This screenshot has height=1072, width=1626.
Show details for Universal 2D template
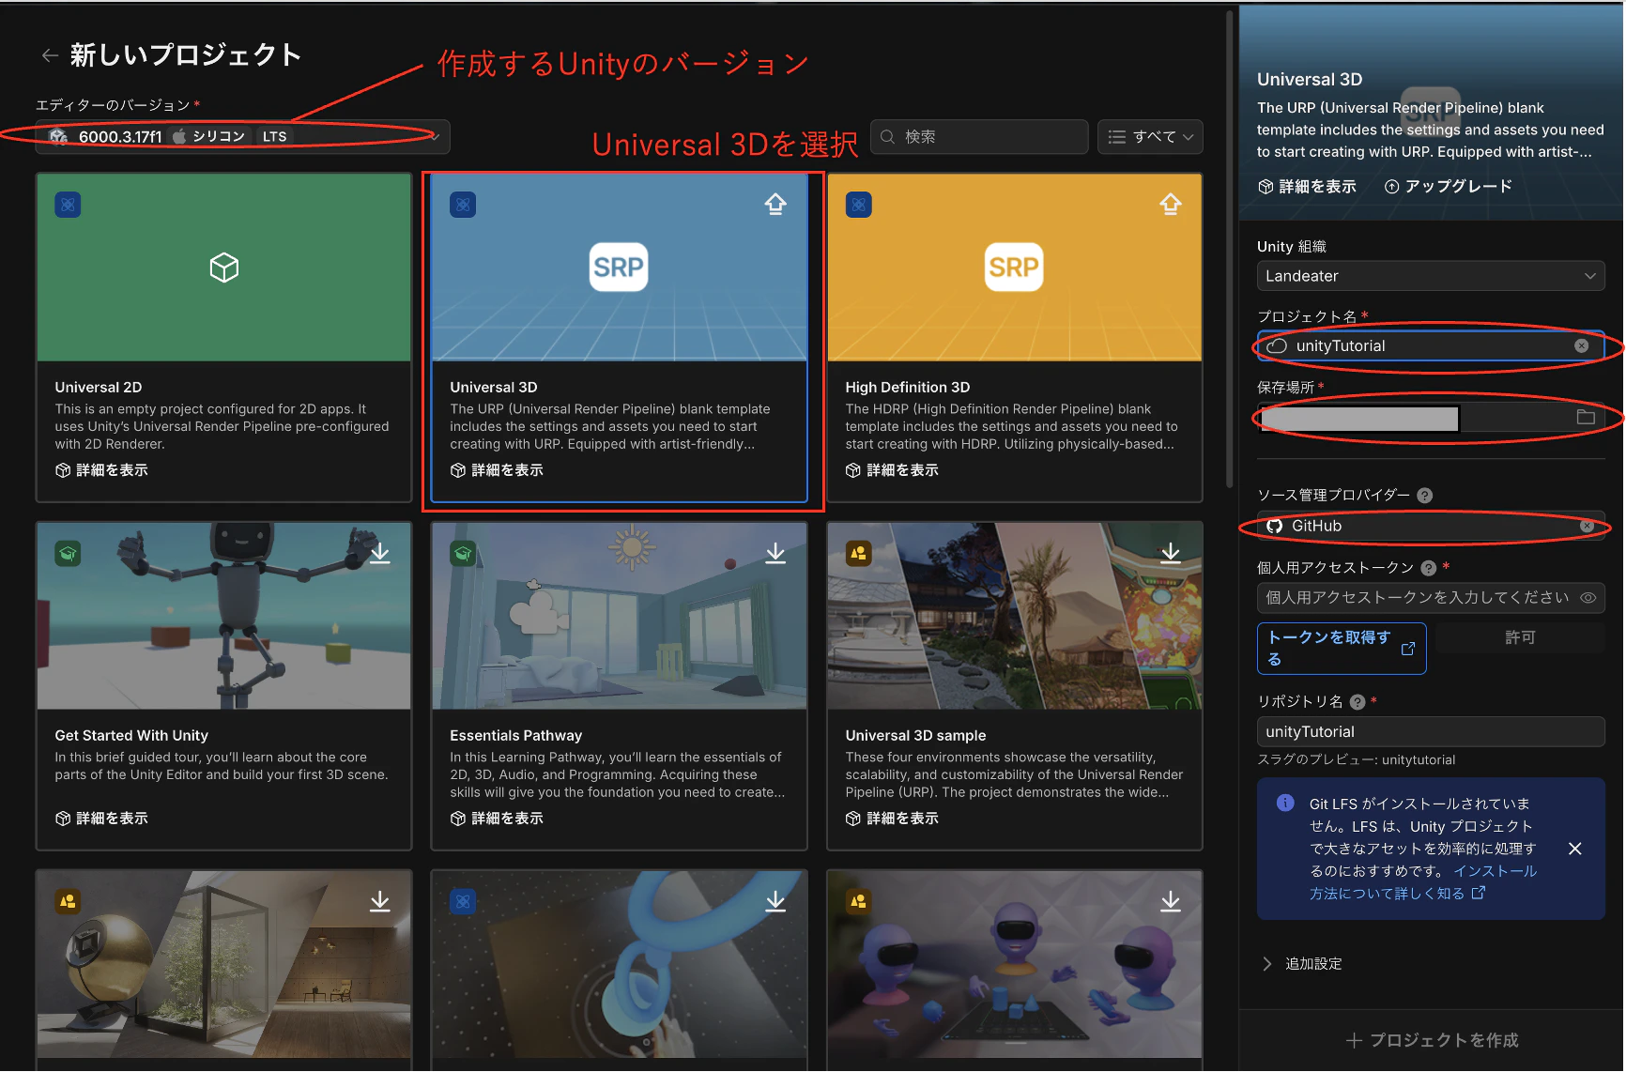pyautogui.click(x=101, y=470)
